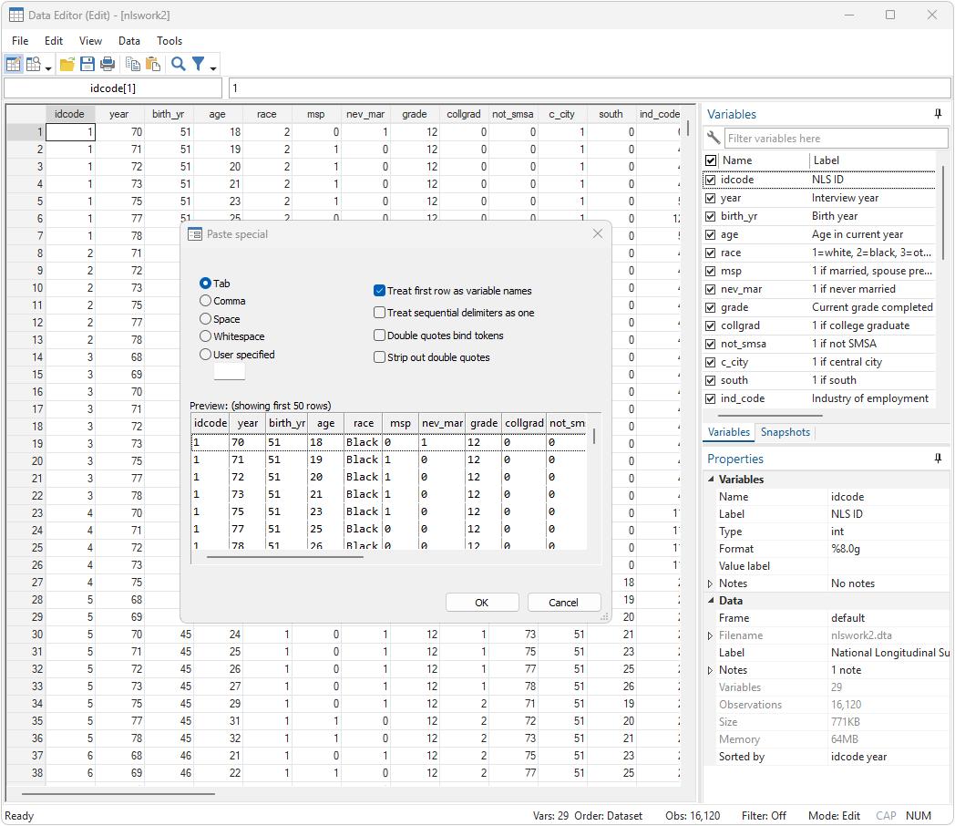Click the user specified delimiter text box
Image resolution: width=955 pixels, height=826 pixels.
pos(230,372)
